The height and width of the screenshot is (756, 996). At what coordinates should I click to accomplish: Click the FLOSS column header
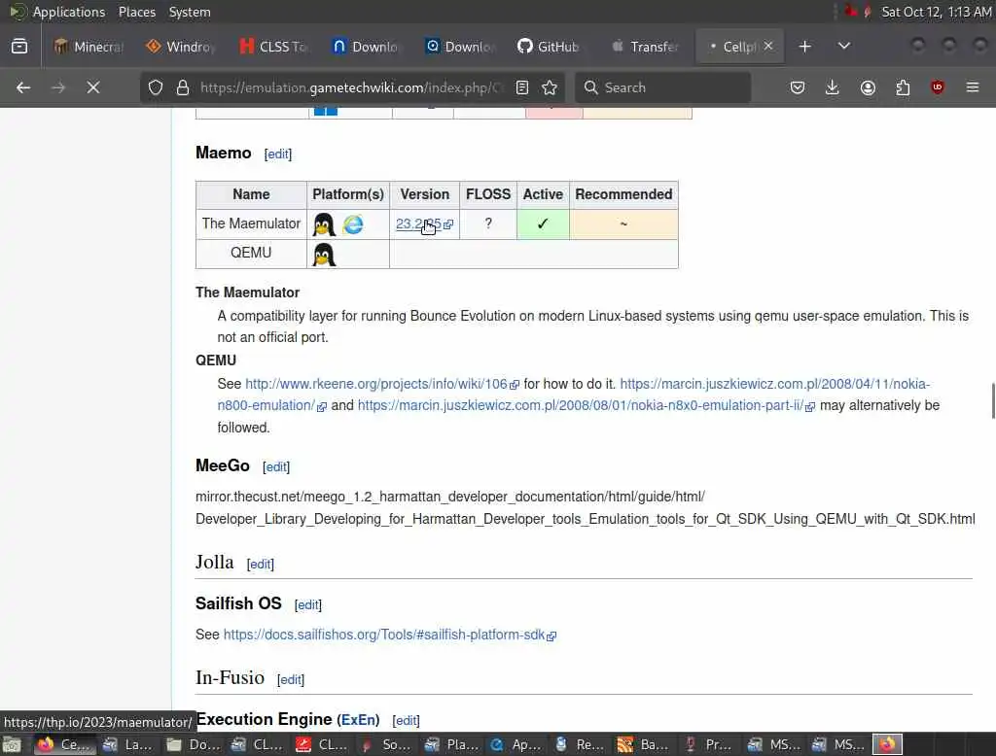click(488, 195)
